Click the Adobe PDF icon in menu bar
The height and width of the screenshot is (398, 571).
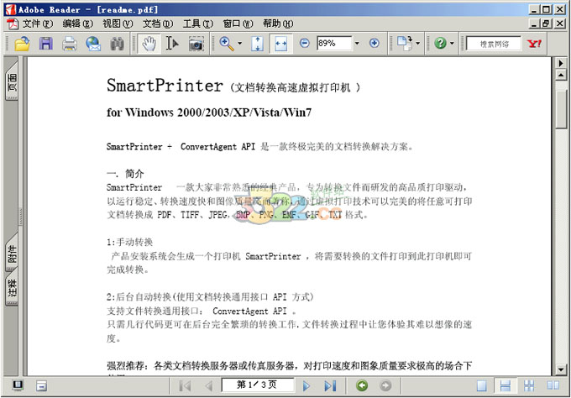pos(13,24)
